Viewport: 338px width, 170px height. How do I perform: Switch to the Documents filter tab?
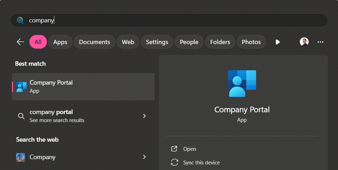[94, 42]
